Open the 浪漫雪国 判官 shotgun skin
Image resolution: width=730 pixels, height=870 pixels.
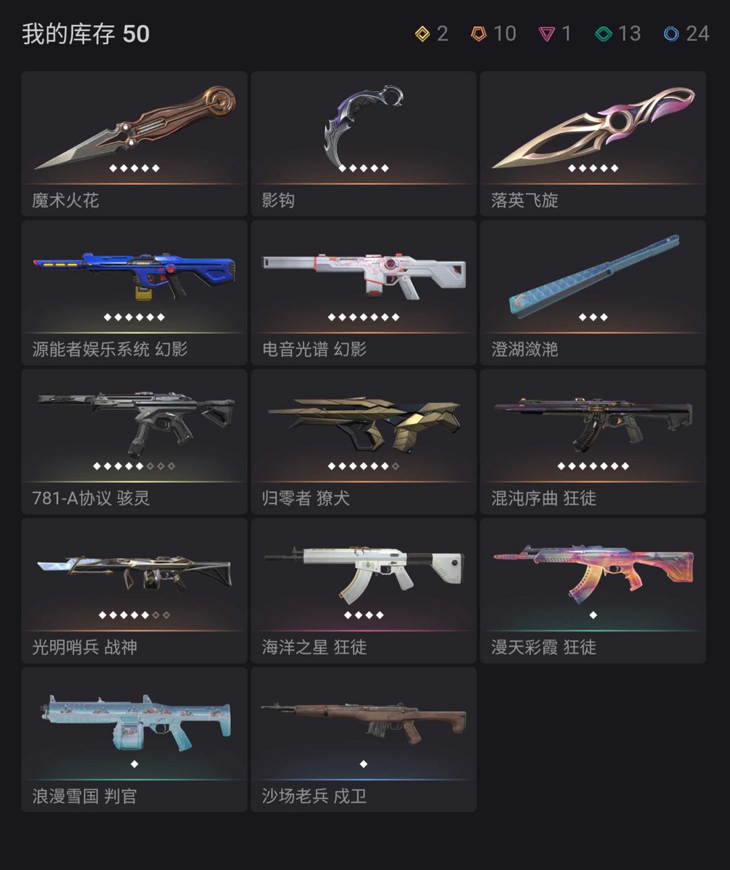tap(135, 740)
